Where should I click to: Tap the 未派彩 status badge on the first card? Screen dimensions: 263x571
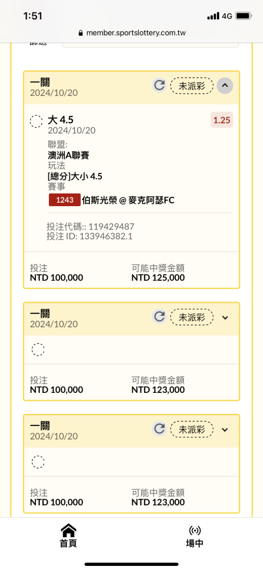(x=191, y=86)
